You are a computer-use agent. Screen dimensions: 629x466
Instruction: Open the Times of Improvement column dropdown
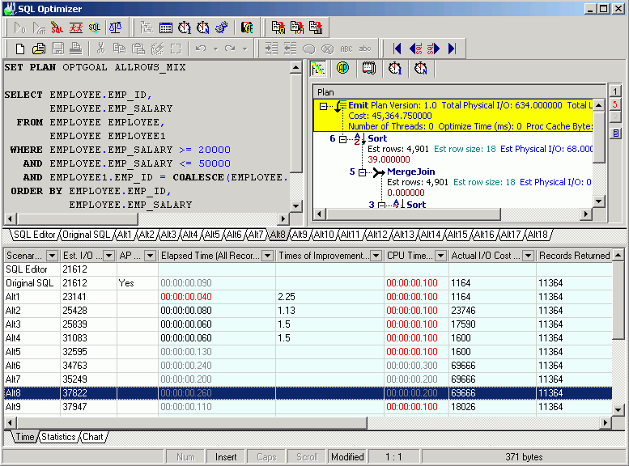pyautogui.click(x=374, y=256)
